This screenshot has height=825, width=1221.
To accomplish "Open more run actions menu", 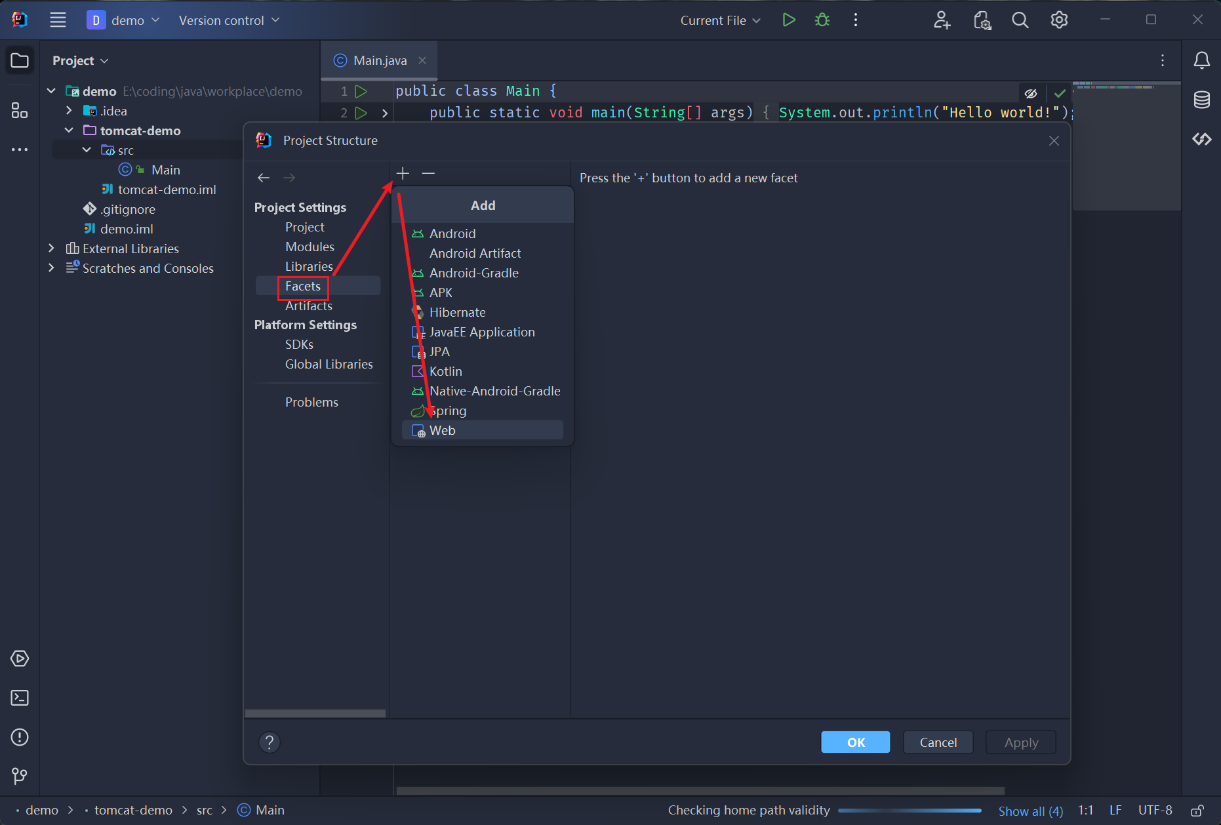I will [x=856, y=20].
